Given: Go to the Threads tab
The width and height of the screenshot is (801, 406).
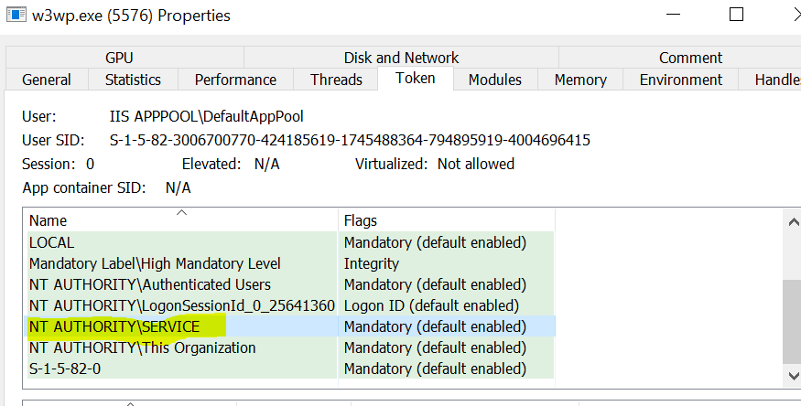Looking at the screenshot, I should [x=336, y=80].
